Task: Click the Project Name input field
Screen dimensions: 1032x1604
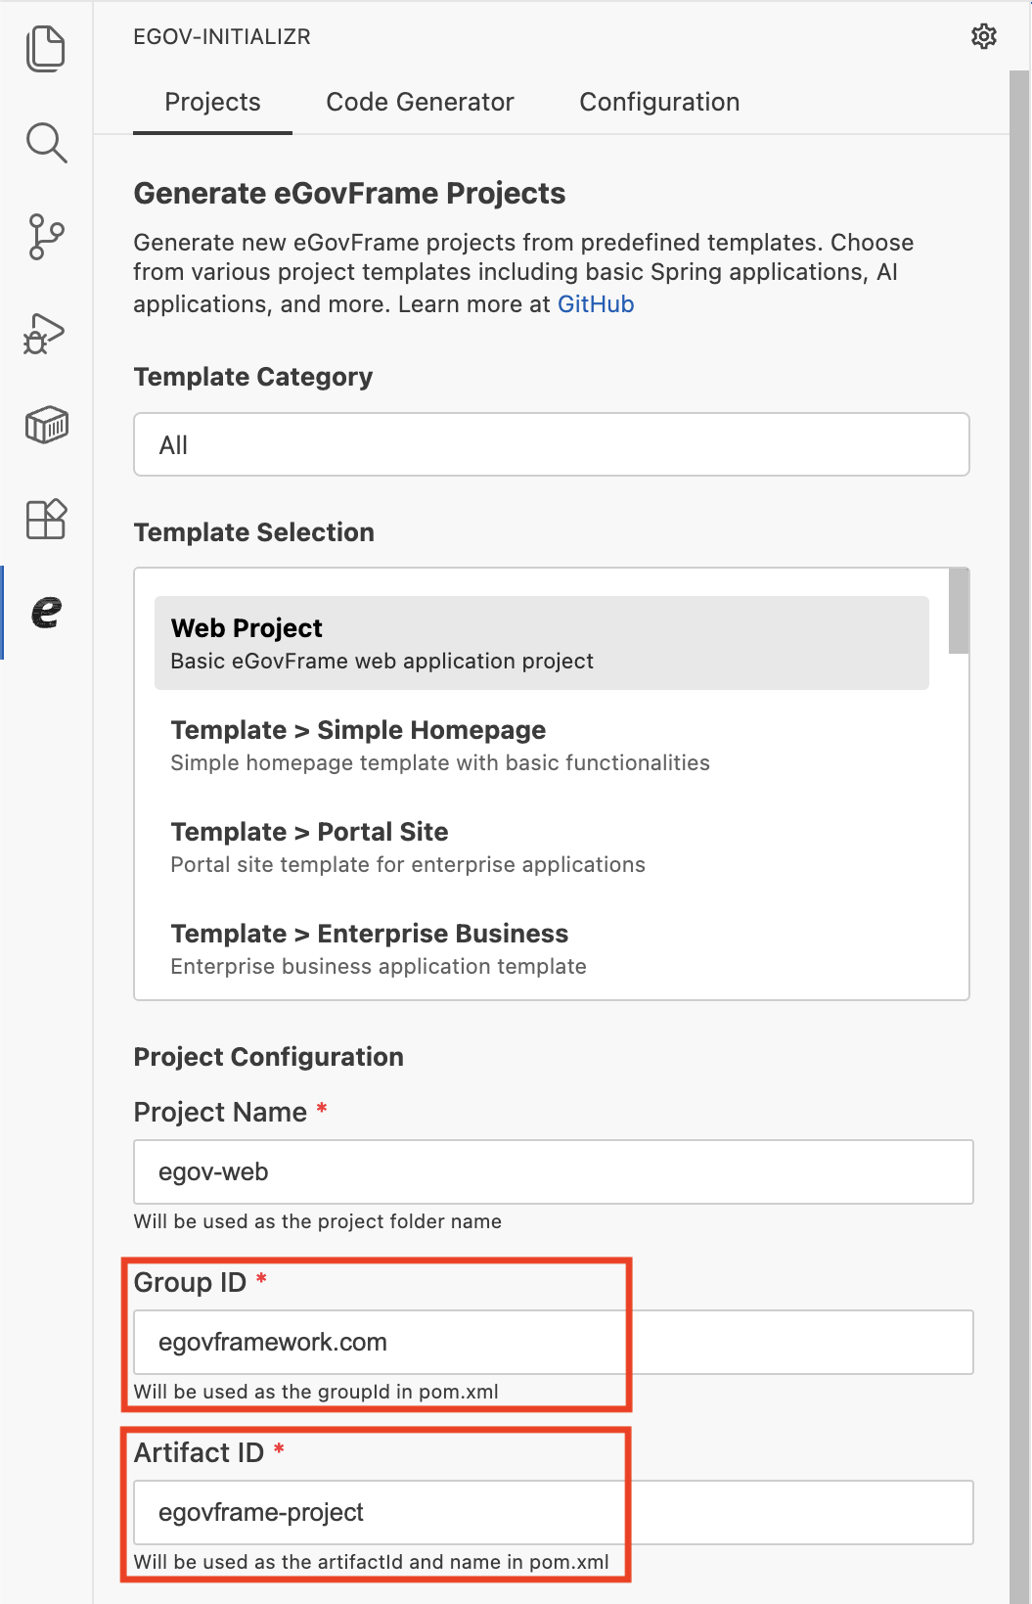Action: click(553, 1171)
